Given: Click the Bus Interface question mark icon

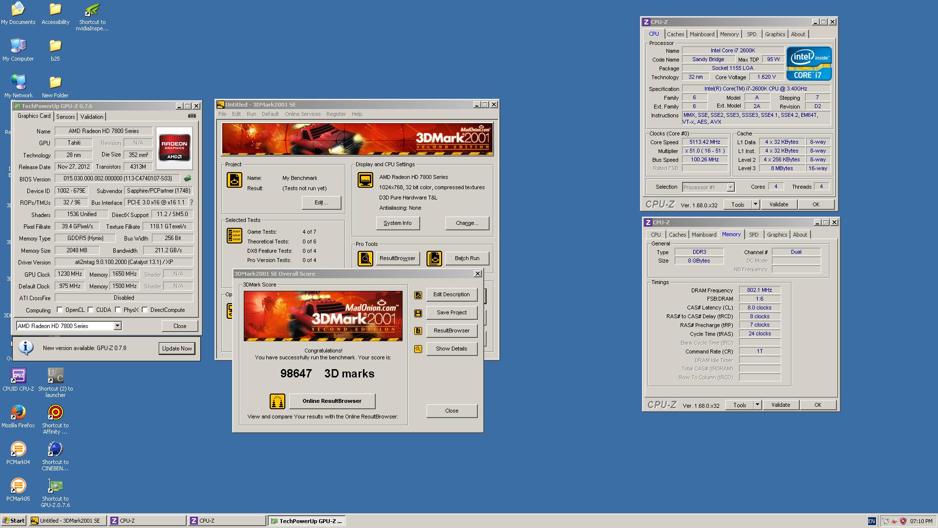Looking at the screenshot, I should [x=192, y=202].
